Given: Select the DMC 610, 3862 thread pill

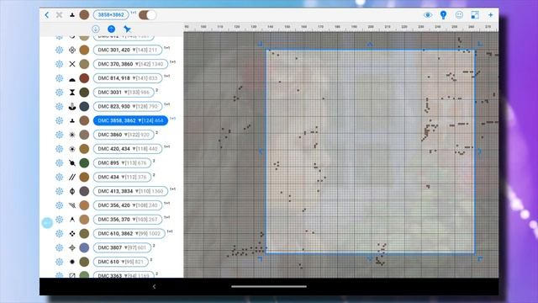Looking at the screenshot, I should 129,234.
